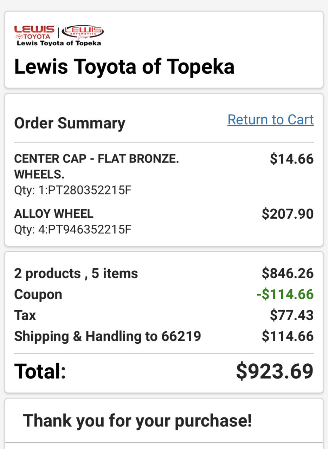Click the green coupon discount -$114.66

[x=285, y=294]
